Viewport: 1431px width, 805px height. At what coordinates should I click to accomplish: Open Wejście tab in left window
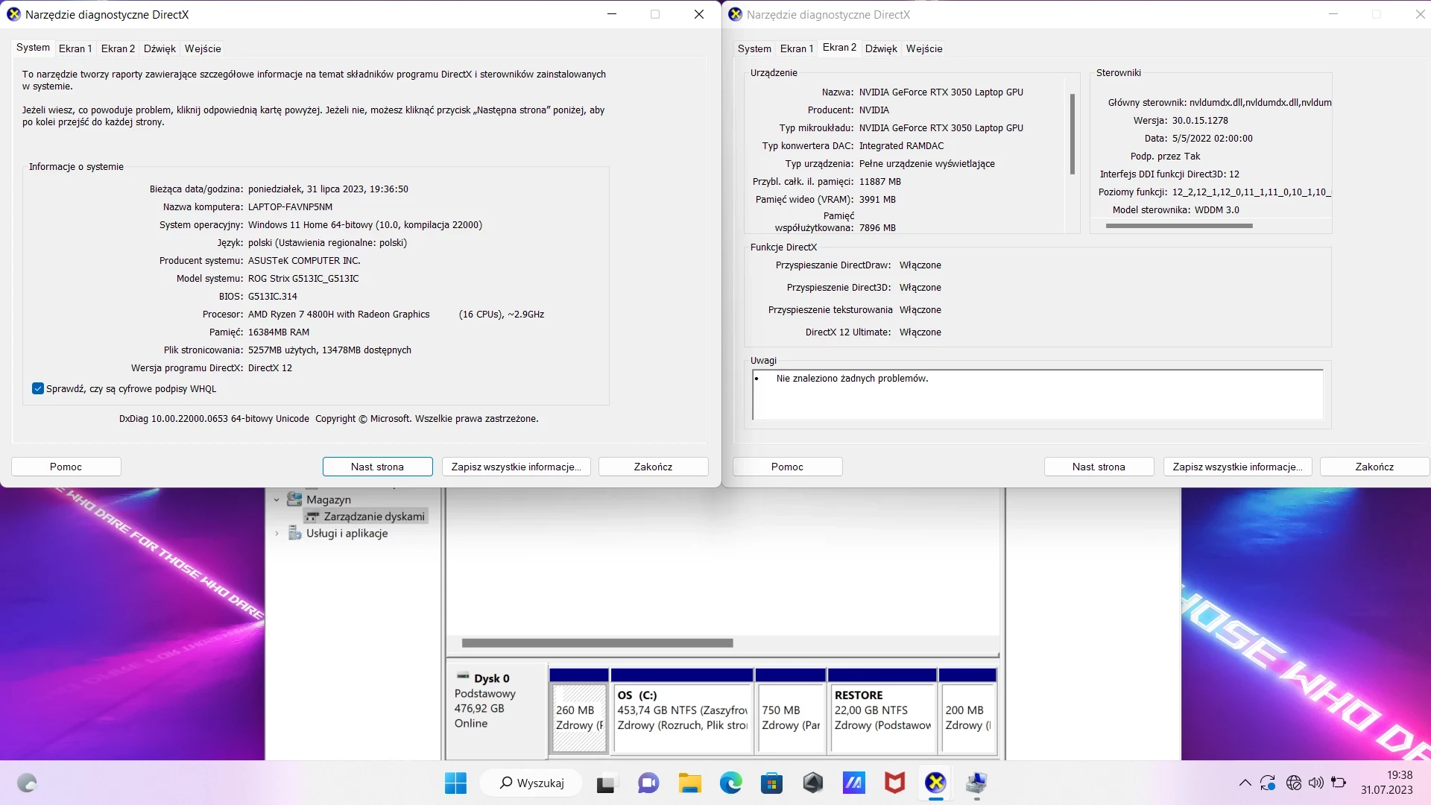(x=203, y=48)
